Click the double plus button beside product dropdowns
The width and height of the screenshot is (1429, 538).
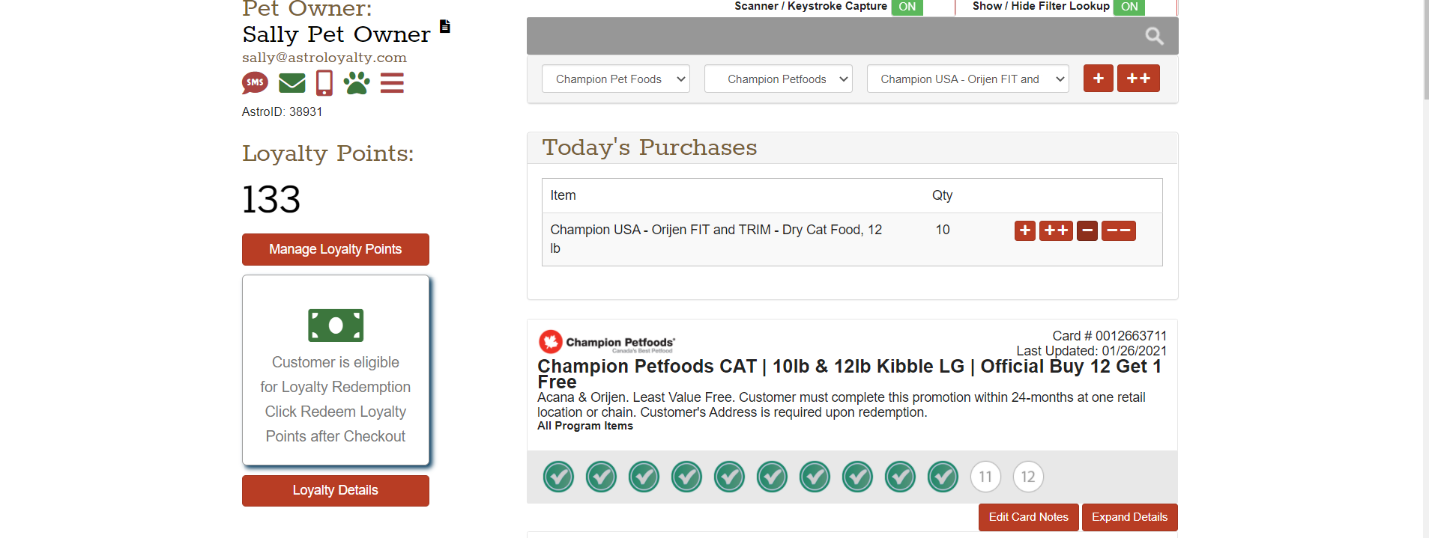[1138, 79]
